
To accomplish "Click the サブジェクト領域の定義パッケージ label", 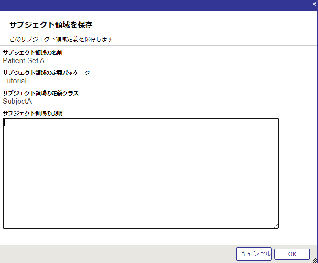I will point(46,73).
